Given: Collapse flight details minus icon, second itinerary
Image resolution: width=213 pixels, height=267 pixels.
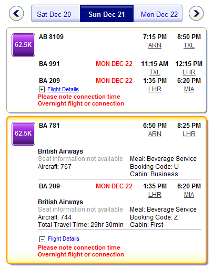Looking at the screenshot, I should coord(42,239).
